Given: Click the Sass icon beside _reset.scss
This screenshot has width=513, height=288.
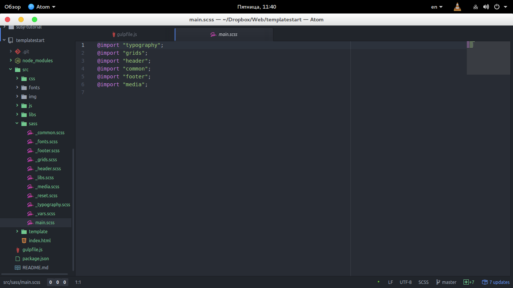Looking at the screenshot, I should tap(30, 196).
